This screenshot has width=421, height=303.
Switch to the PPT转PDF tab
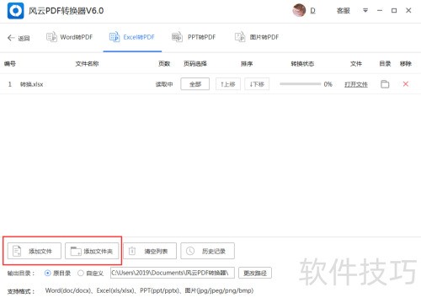(x=194, y=37)
